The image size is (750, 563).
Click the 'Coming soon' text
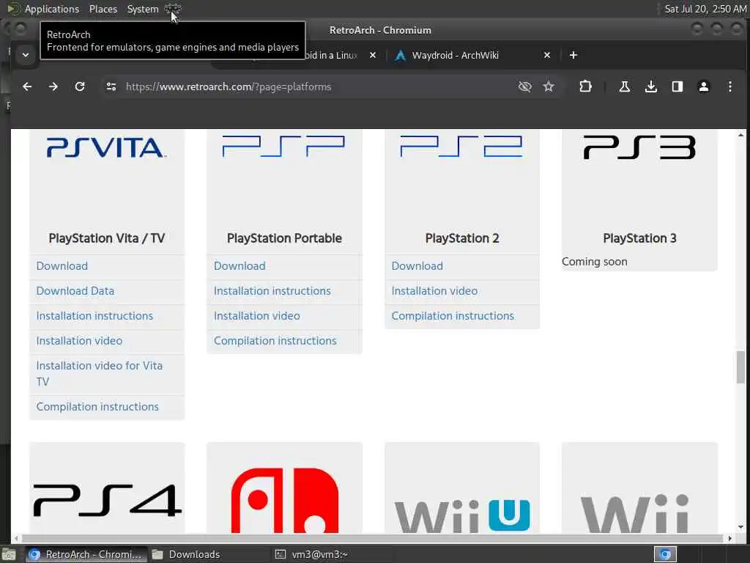click(595, 262)
